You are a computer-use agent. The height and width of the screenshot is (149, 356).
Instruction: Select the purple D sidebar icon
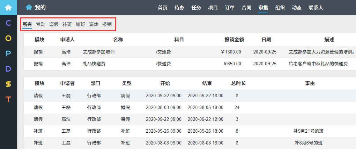click(x=8, y=69)
